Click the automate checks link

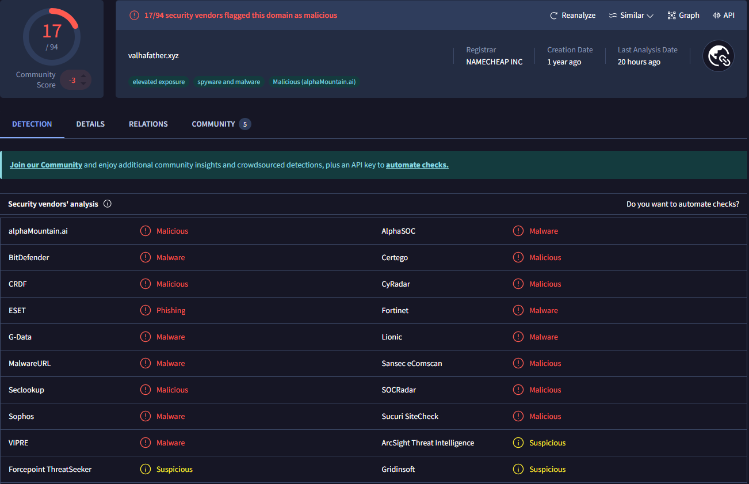click(x=417, y=165)
